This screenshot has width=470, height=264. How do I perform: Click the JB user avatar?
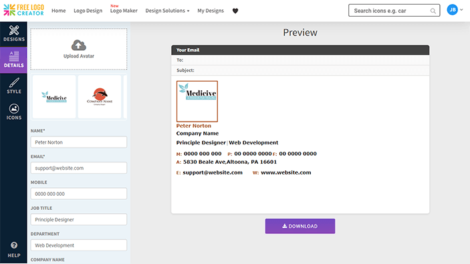click(x=453, y=10)
